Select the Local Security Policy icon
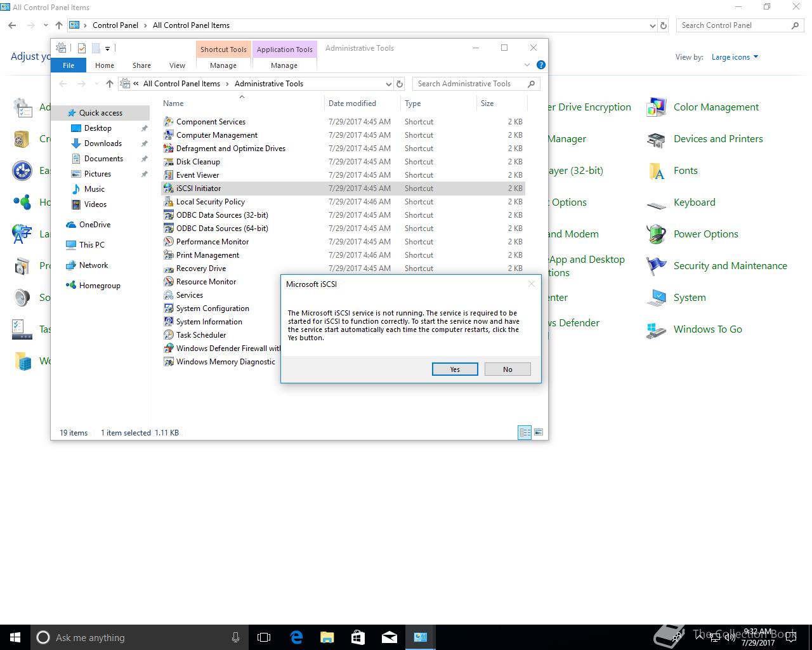The height and width of the screenshot is (650, 812). click(168, 201)
